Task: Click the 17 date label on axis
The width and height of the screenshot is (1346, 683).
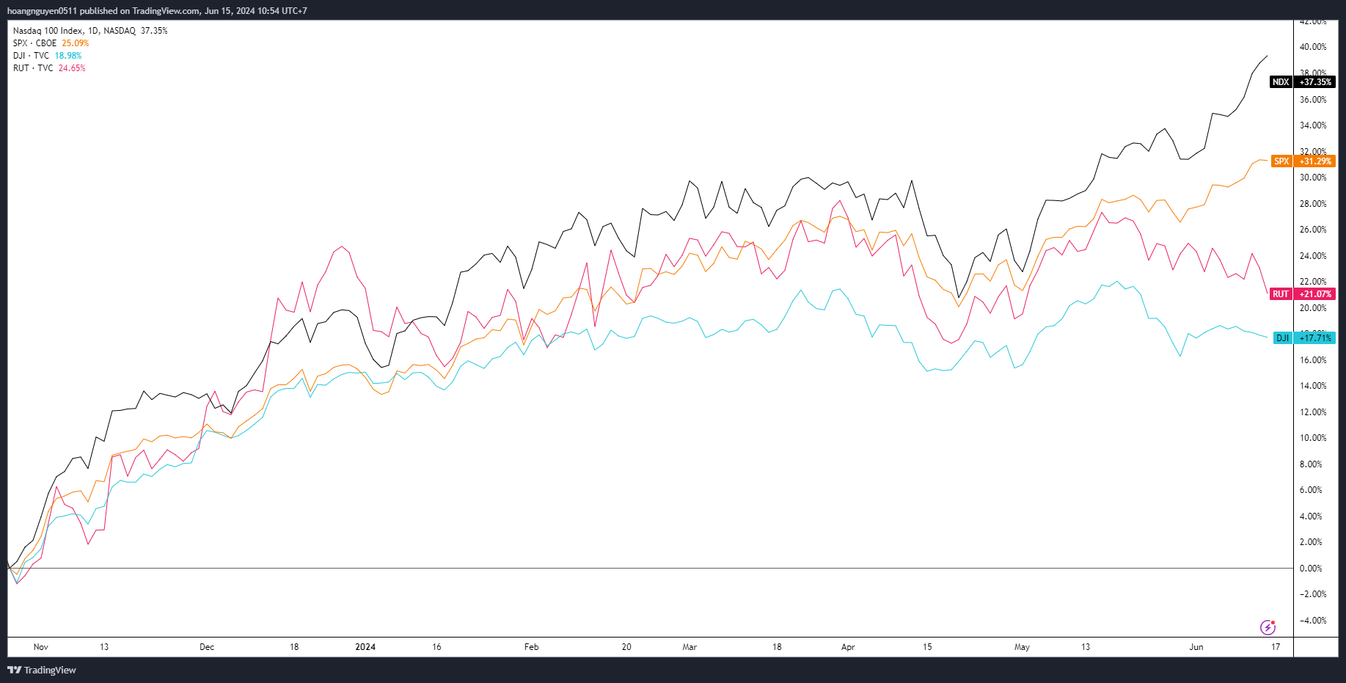Action: pyautogui.click(x=1276, y=647)
